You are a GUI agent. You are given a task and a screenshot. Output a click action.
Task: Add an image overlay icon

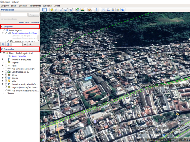coord(66,10)
